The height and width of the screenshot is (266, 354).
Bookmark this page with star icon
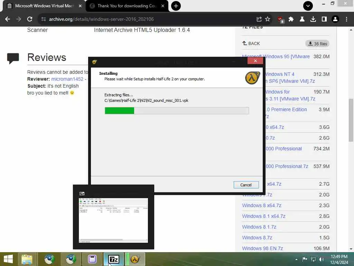268,19
